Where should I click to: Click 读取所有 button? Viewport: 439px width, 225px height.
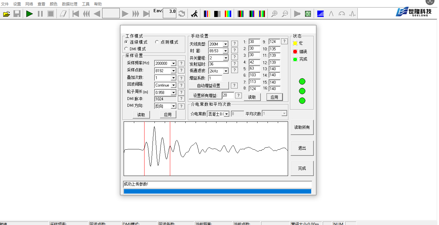point(302,128)
